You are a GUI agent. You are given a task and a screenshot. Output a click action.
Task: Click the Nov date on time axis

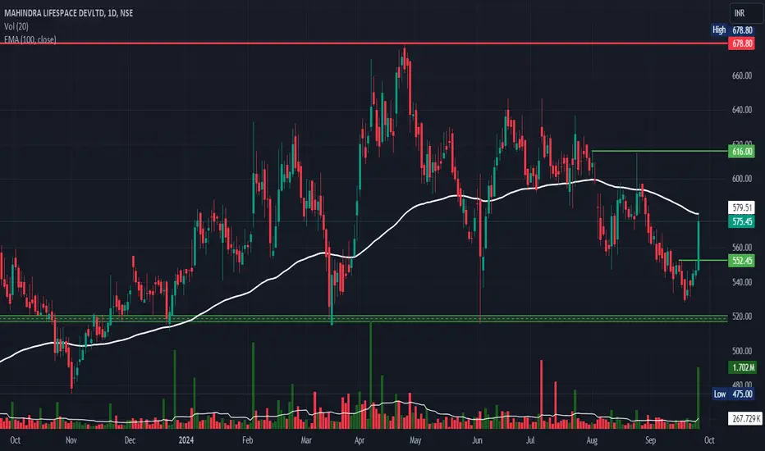71,440
